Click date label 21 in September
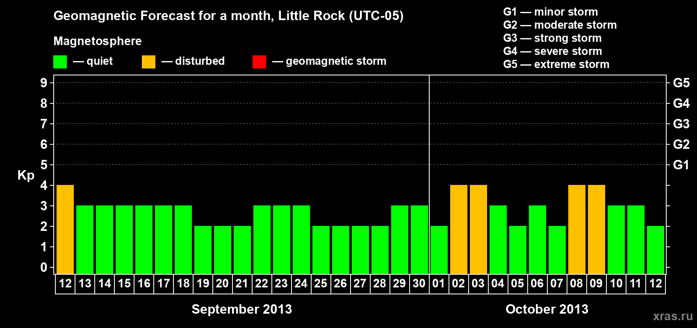 [x=242, y=283]
